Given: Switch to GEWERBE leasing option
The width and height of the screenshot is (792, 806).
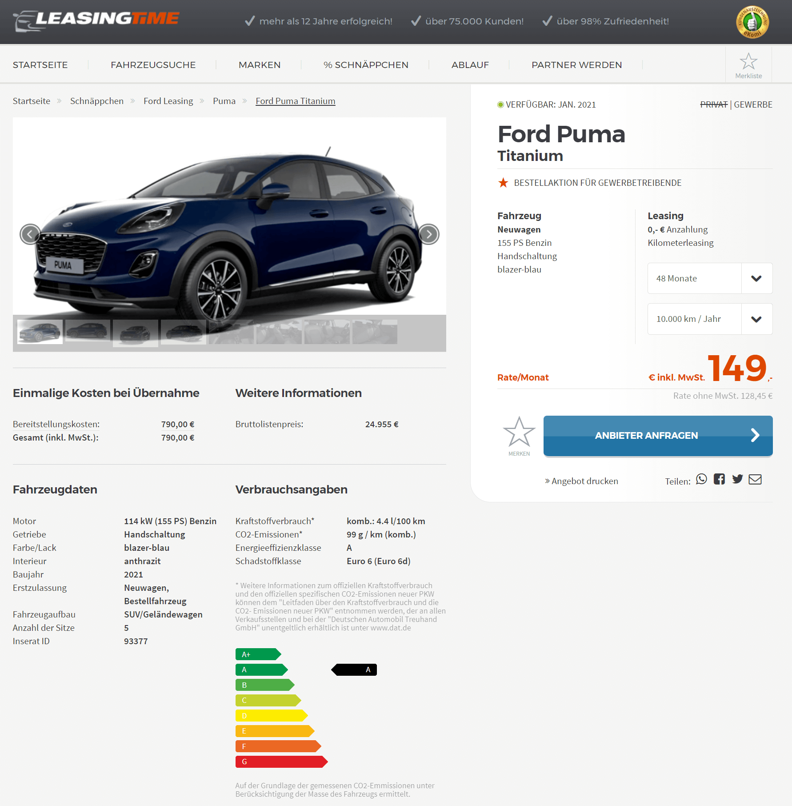Looking at the screenshot, I should click(x=753, y=104).
